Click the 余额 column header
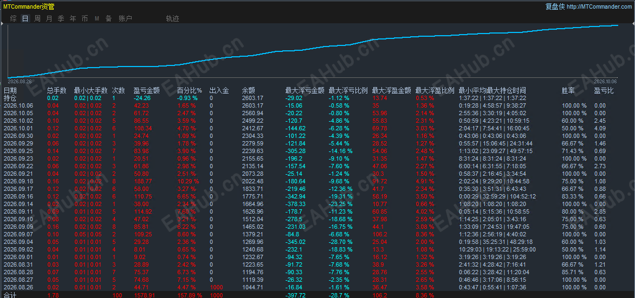This screenshot has width=635, height=298. click(x=249, y=90)
